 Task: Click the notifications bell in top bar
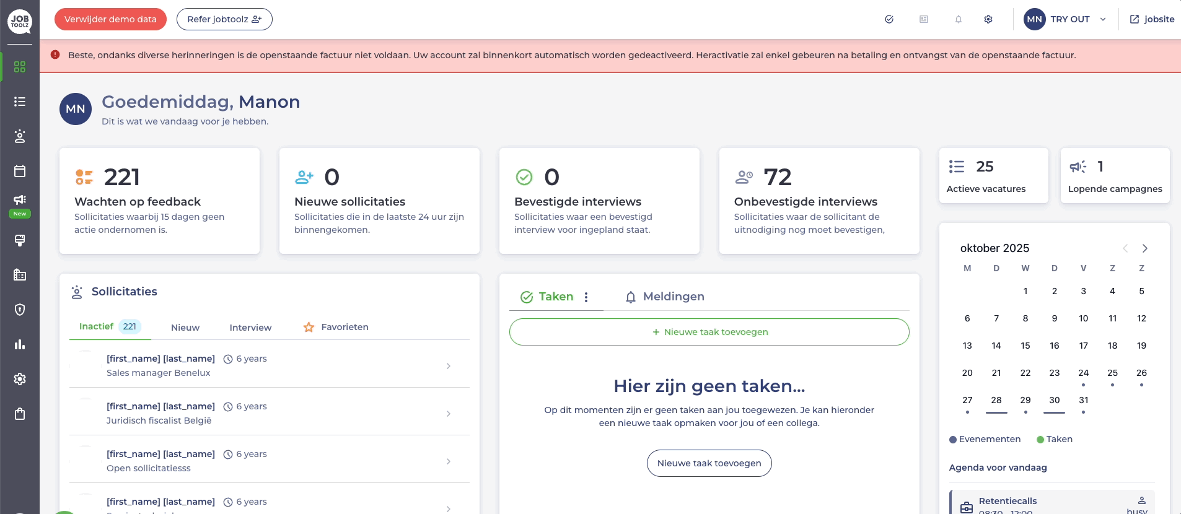click(958, 19)
